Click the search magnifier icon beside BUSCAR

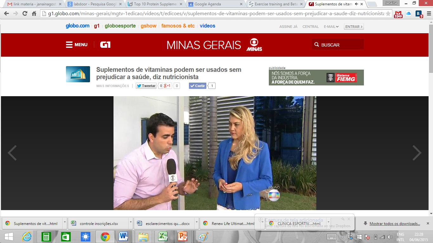[x=316, y=45]
